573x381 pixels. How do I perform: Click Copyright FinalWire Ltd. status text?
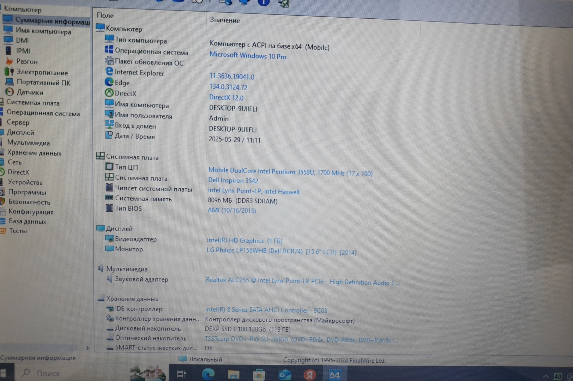(x=334, y=360)
